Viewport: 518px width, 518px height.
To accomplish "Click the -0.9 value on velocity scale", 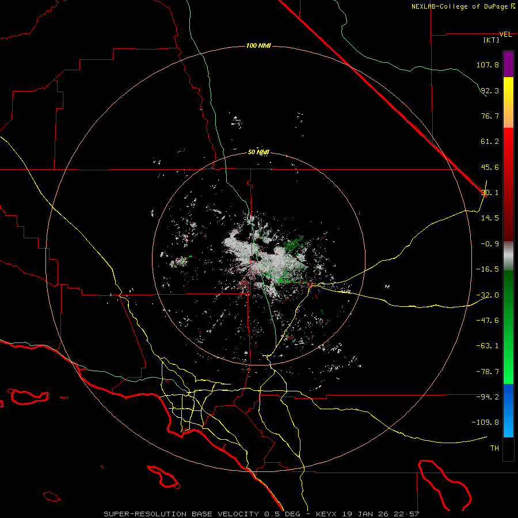I will click(x=490, y=244).
